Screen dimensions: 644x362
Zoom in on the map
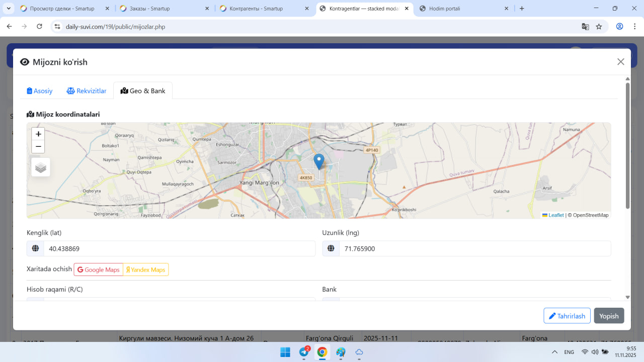pyautogui.click(x=38, y=134)
